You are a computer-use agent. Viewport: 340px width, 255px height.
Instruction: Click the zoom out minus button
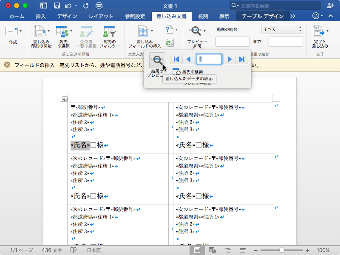[256, 250]
